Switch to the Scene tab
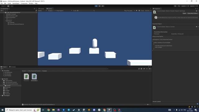 (x=41, y=9)
